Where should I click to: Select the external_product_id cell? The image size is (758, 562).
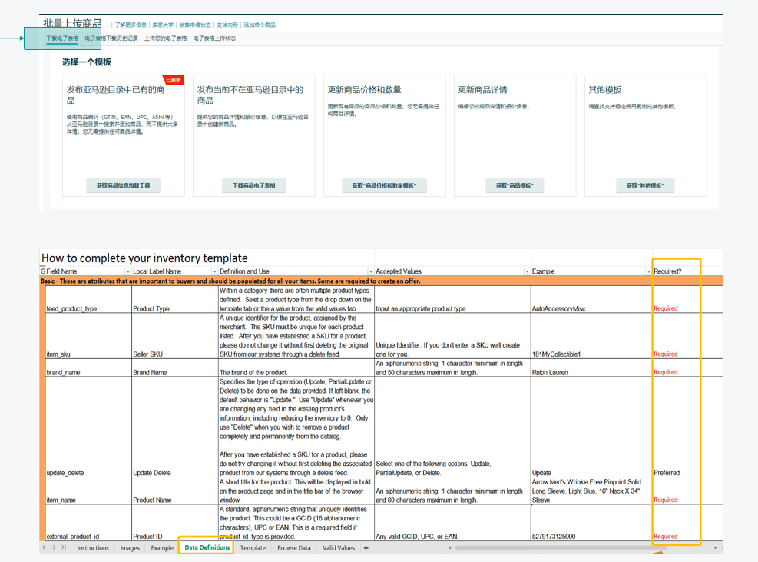(88, 523)
